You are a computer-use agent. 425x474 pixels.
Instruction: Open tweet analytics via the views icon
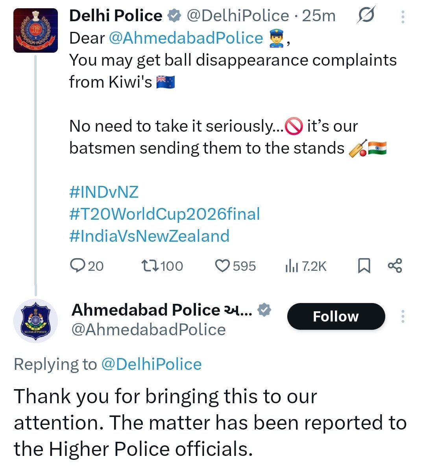(291, 266)
